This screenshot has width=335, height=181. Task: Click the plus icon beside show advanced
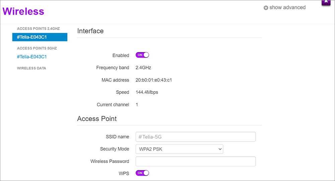point(266,8)
